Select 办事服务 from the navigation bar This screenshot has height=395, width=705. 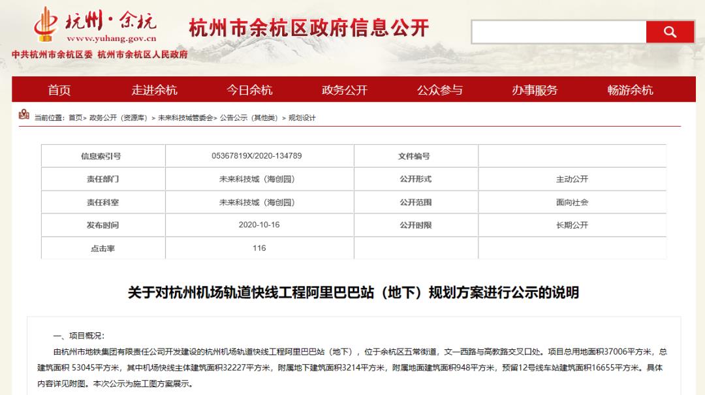click(x=535, y=90)
